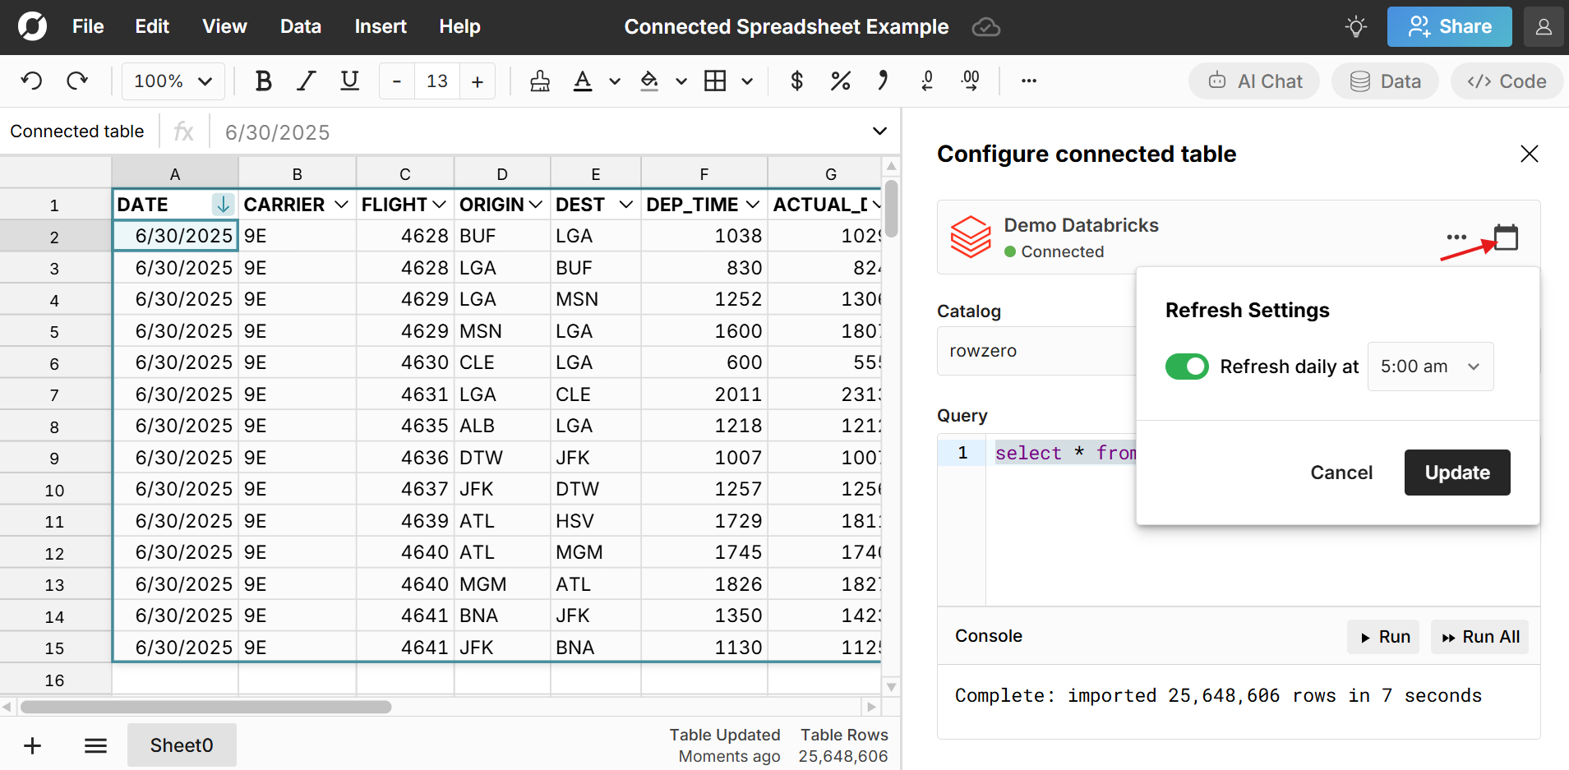The image size is (1569, 770).
Task: Open the refresh time dropdown showing 5:00 am
Action: click(1430, 367)
